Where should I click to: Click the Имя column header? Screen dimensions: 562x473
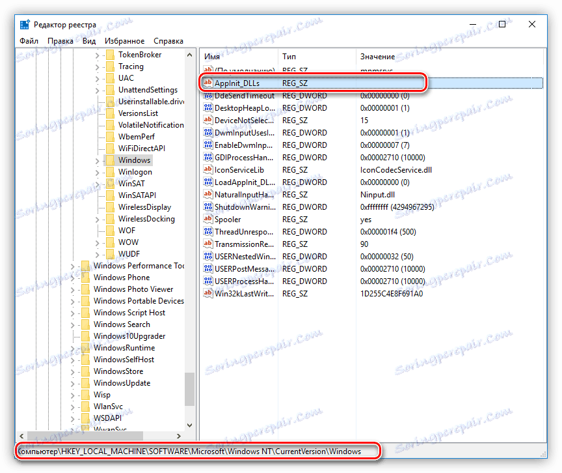click(x=239, y=56)
